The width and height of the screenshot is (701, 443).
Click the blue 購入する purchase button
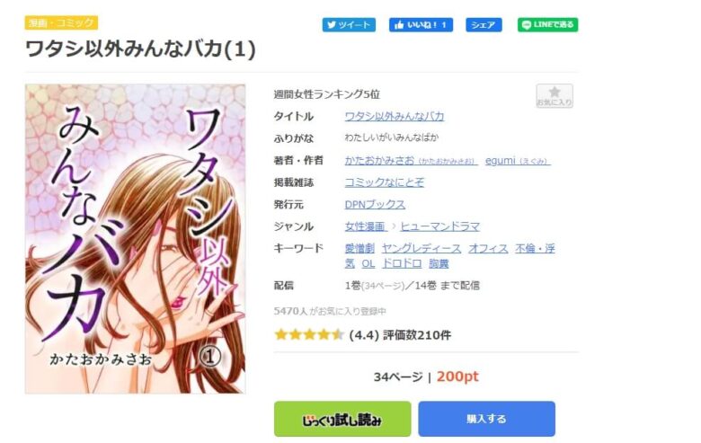point(487,419)
